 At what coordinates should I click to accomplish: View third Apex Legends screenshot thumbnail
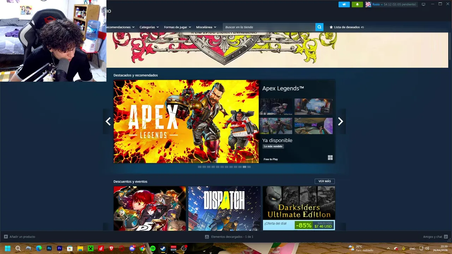276,126
